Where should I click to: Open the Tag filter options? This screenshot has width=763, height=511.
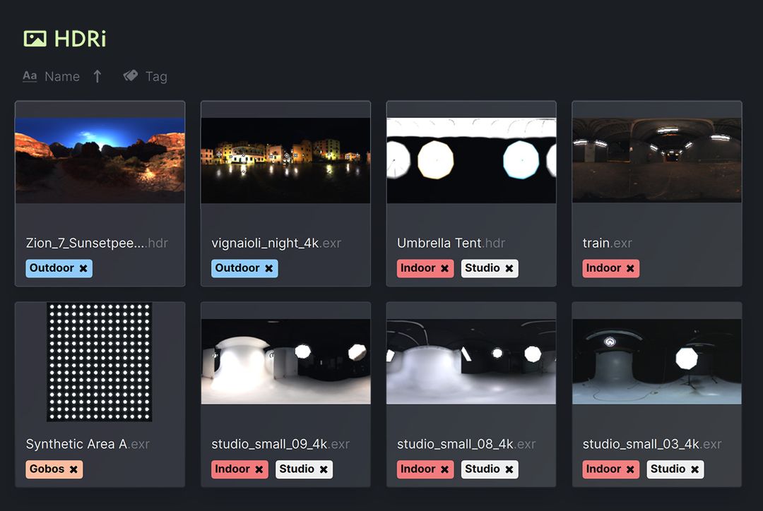[156, 76]
